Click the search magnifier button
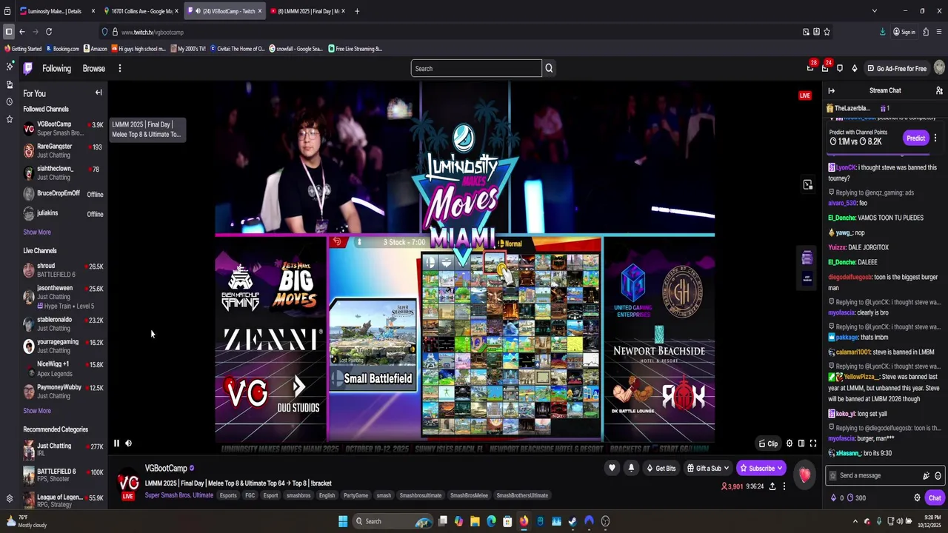The width and height of the screenshot is (948, 533). click(549, 68)
